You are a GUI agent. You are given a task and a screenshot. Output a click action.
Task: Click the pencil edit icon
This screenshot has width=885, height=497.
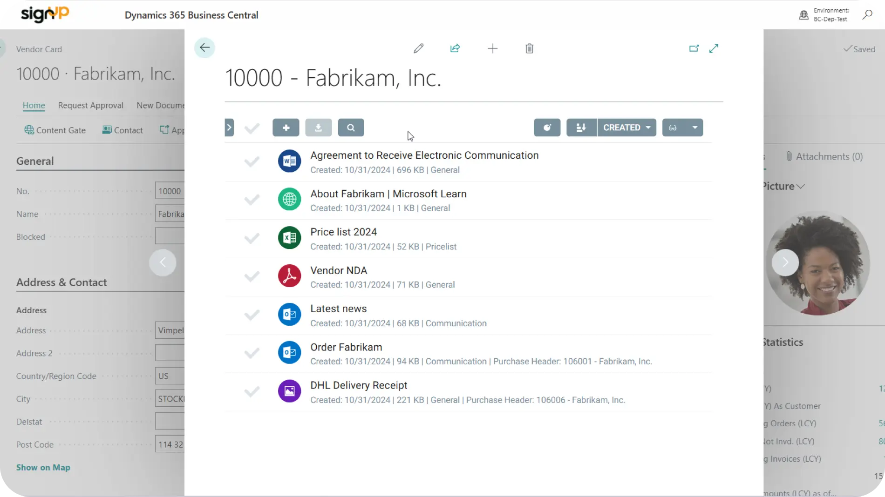point(418,48)
